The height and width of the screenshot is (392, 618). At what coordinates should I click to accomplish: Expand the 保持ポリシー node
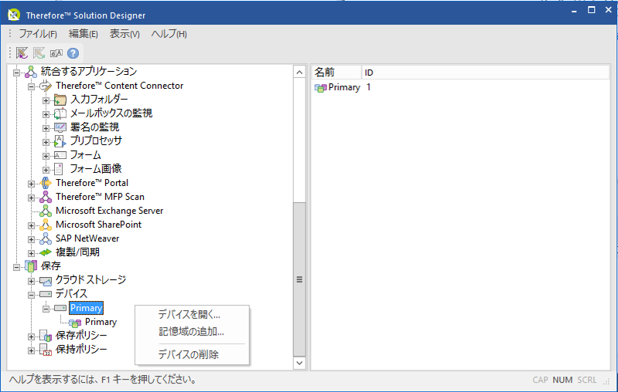[31, 350]
